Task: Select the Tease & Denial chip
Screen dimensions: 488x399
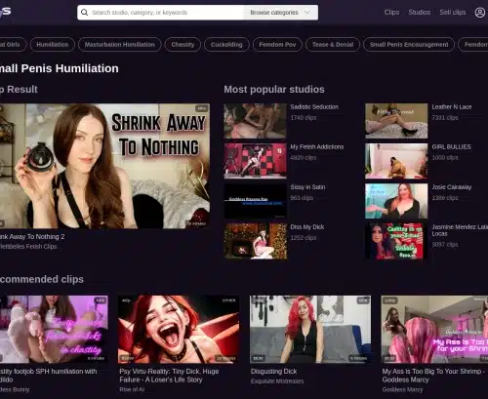Action: [x=333, y=45]
